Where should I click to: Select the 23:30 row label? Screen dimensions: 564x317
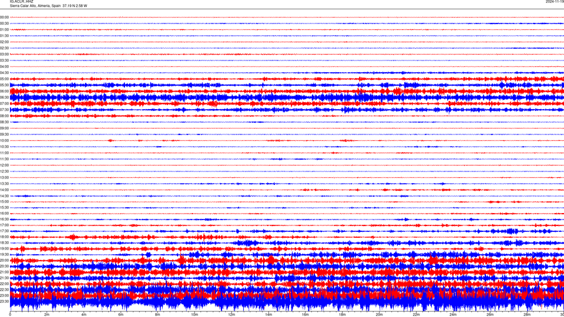4,301
